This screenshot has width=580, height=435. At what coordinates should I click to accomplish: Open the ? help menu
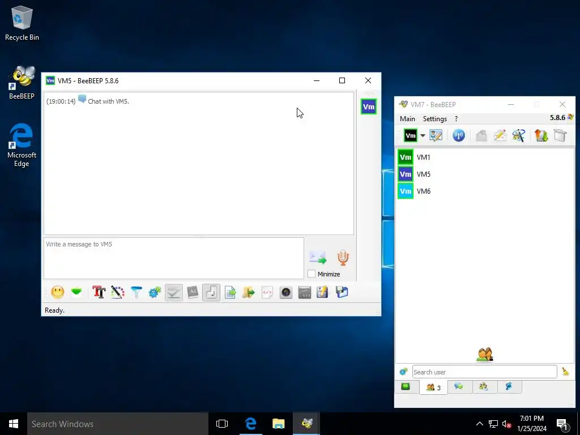(456, 119)
